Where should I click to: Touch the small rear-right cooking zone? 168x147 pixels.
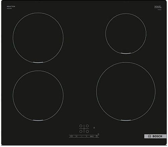(x=126, y=33)
